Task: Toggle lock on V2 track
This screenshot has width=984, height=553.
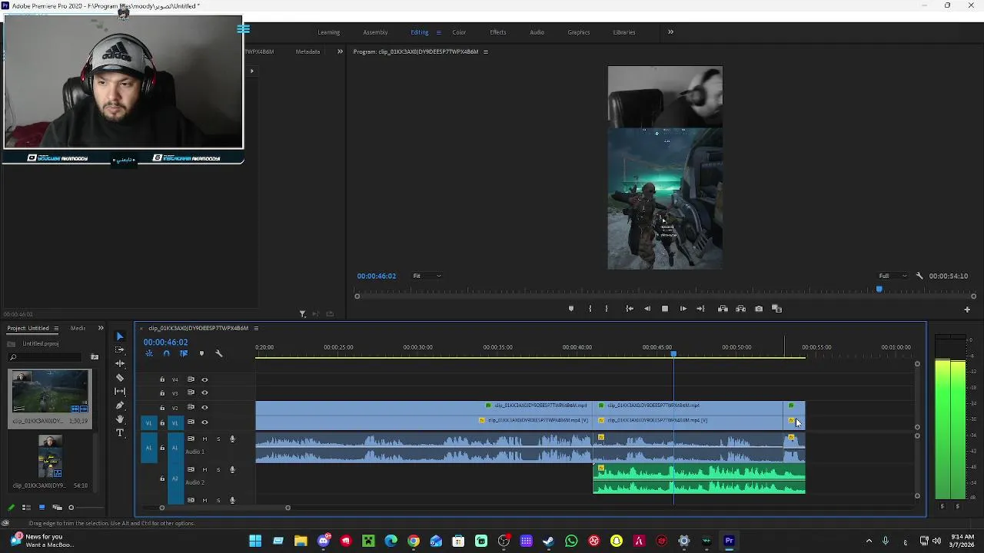Action: point(162,408)
